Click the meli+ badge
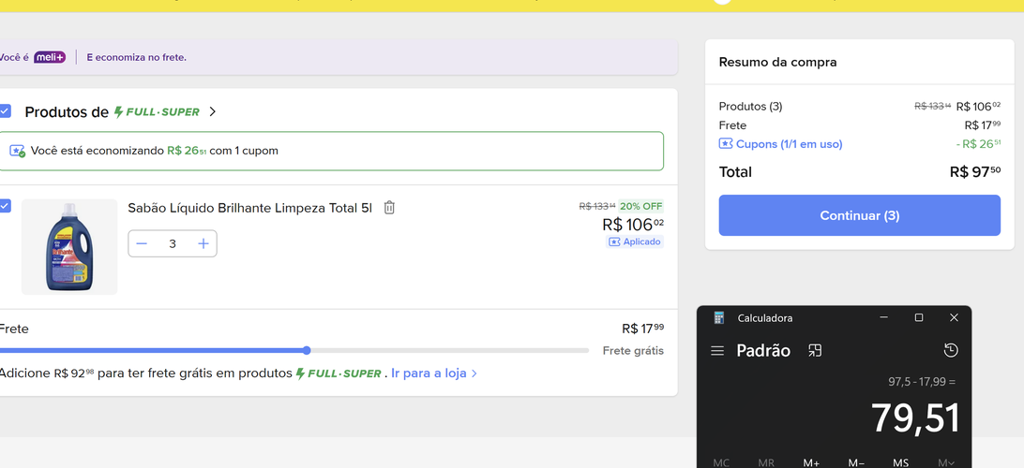Screen dimensions: 1024x468 pos(50,57)
